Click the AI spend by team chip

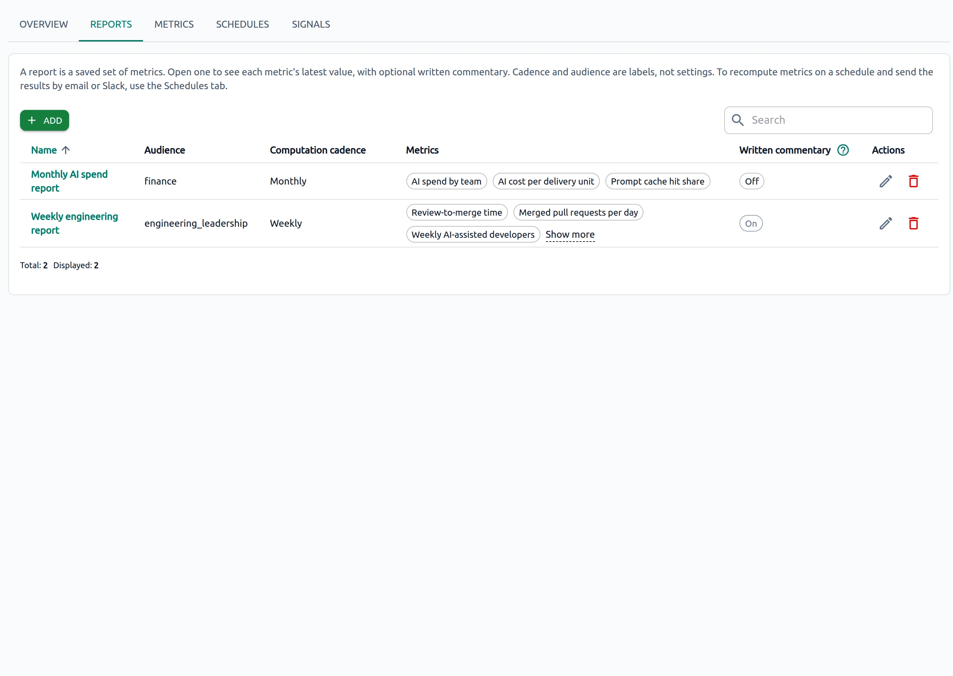[x=446, y=181]
